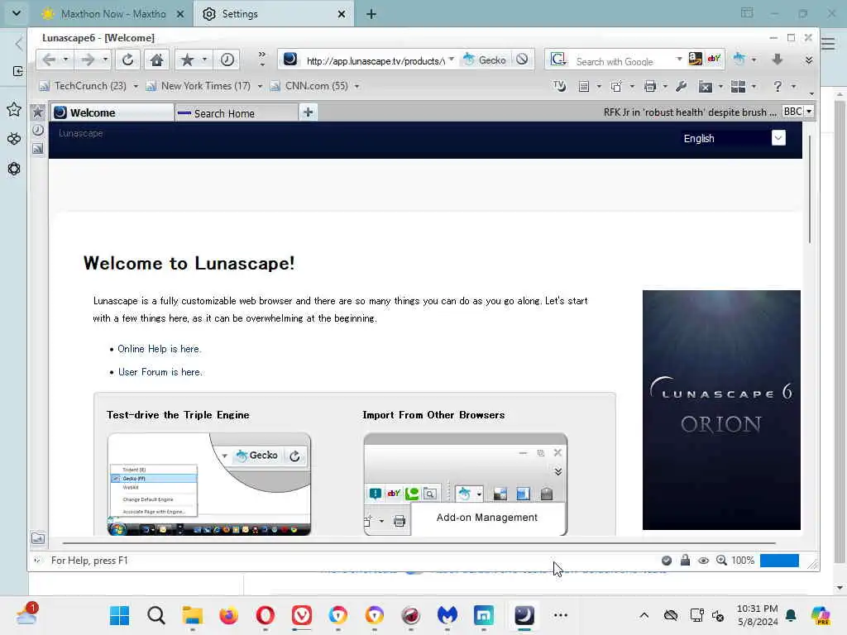Click the TV icon in toolbar
Screen dimensions: 847x635
pos(560,86)
